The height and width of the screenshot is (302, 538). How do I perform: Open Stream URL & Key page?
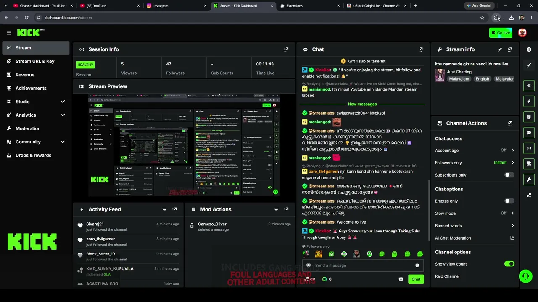pos(36,61)
